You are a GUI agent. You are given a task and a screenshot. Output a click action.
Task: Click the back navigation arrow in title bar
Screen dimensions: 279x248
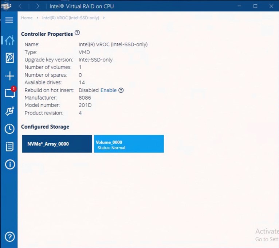pos(20,6)
